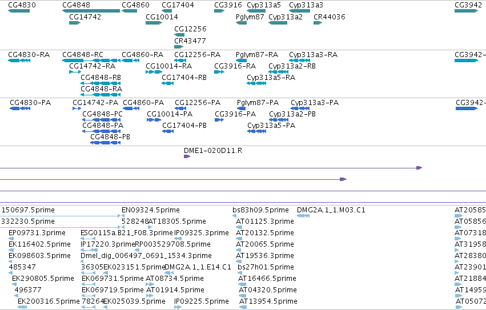
Task: Select the CG14742 gene label
Action: 85,17
